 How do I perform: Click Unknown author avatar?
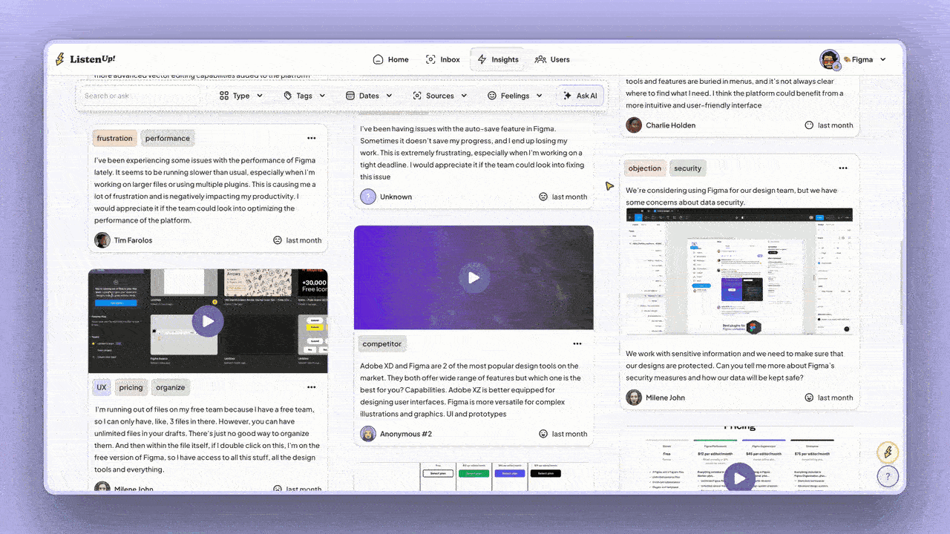(368, 197)
